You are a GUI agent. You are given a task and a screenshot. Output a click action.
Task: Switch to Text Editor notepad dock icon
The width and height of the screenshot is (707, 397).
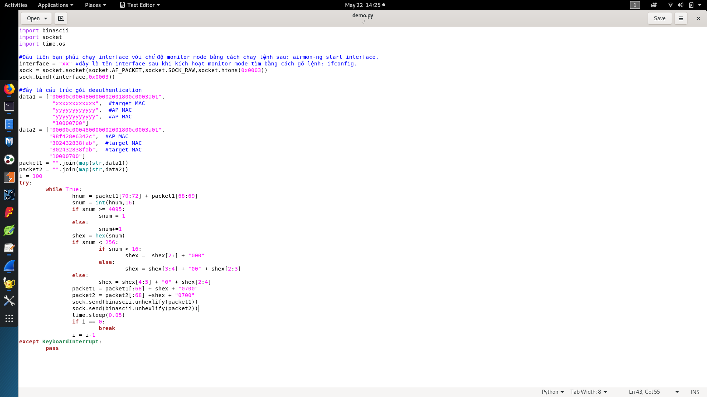pos(9,248)
